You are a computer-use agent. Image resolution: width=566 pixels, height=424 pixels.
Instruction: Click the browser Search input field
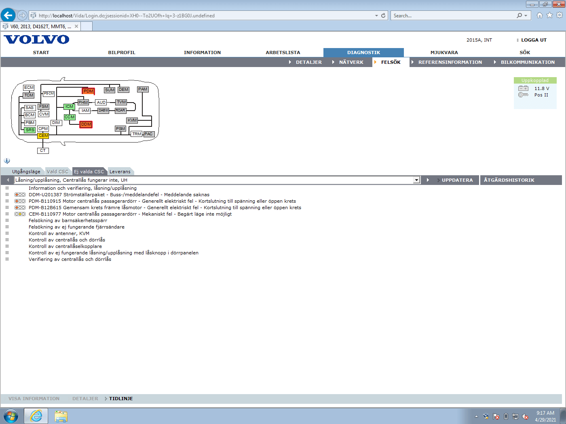(453, 16)
